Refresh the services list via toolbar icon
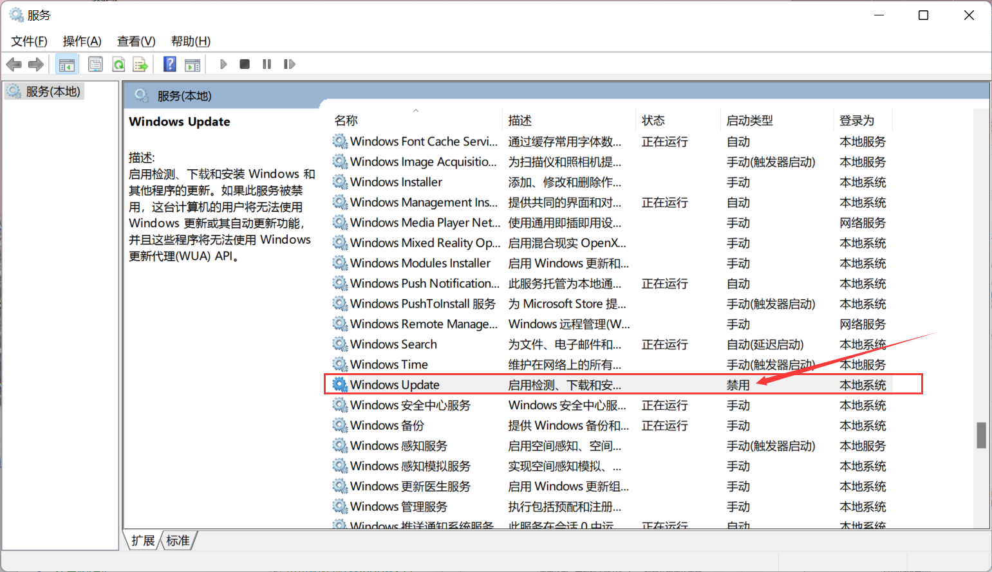992x572 pixels. 118,64
